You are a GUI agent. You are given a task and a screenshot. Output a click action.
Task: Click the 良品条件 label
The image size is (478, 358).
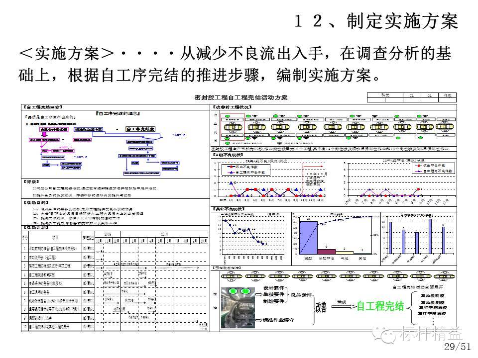pyautogui.click(x=302, y=295)
